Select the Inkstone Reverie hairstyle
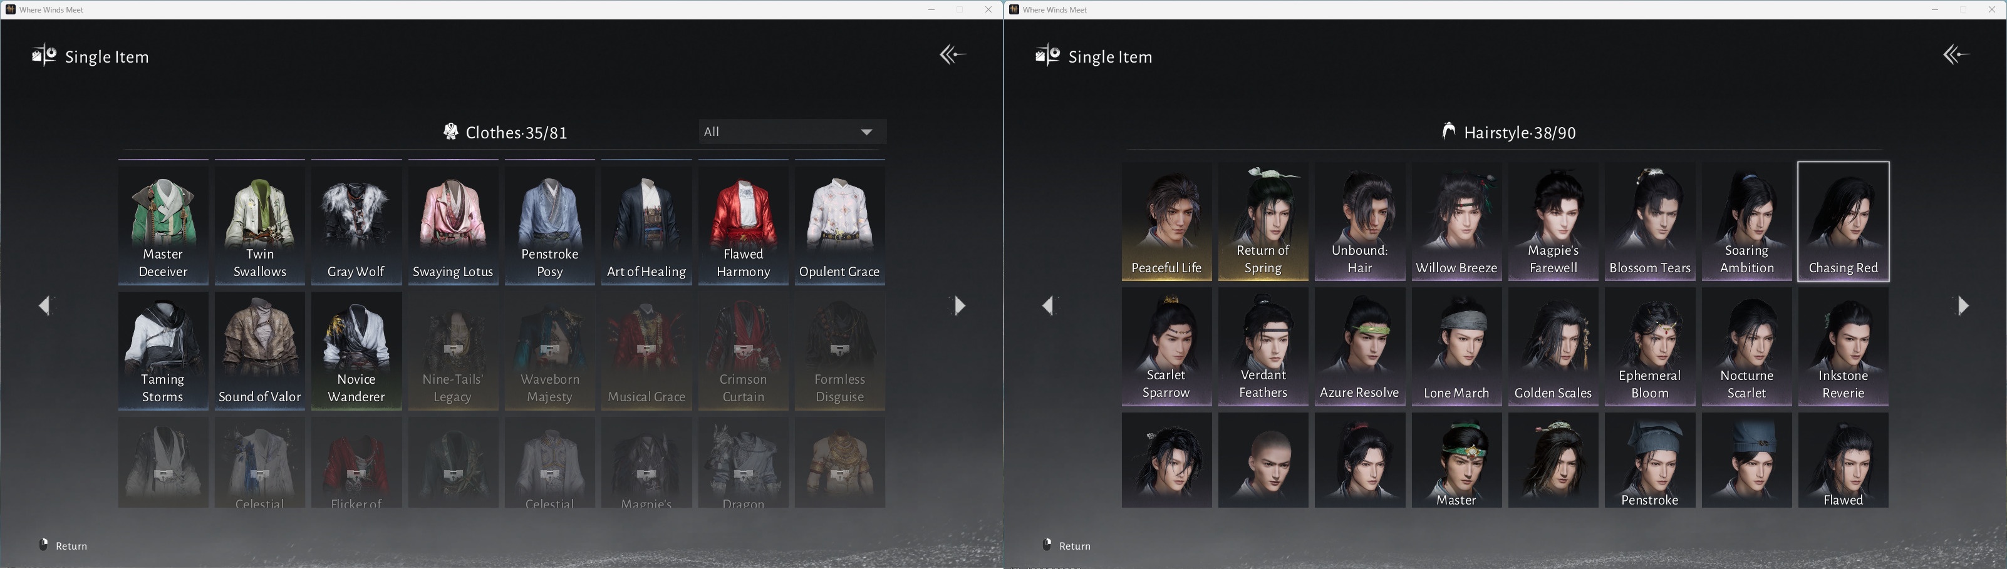The width and height of the screenshot is (2007, 569). click(1843, 346)
